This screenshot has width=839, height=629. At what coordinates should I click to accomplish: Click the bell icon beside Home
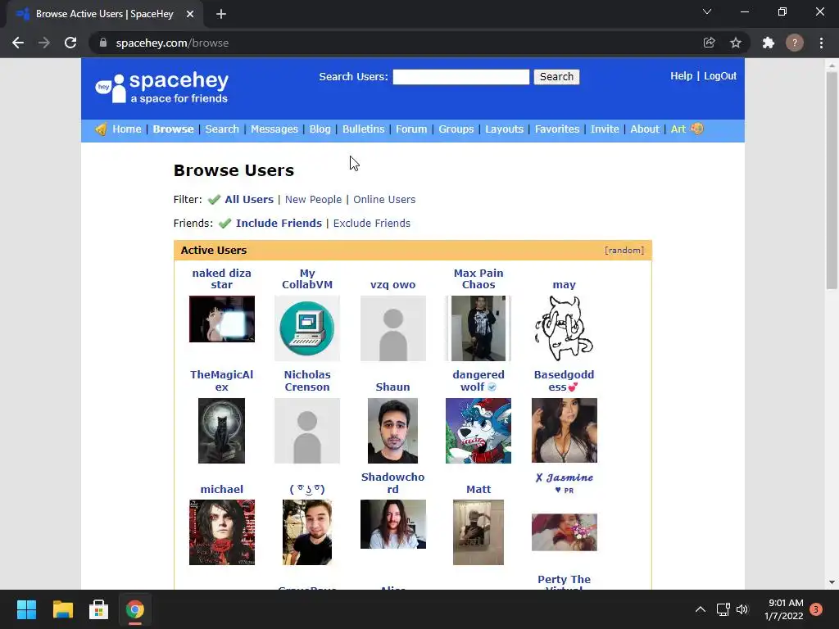(x=101, y=129)
